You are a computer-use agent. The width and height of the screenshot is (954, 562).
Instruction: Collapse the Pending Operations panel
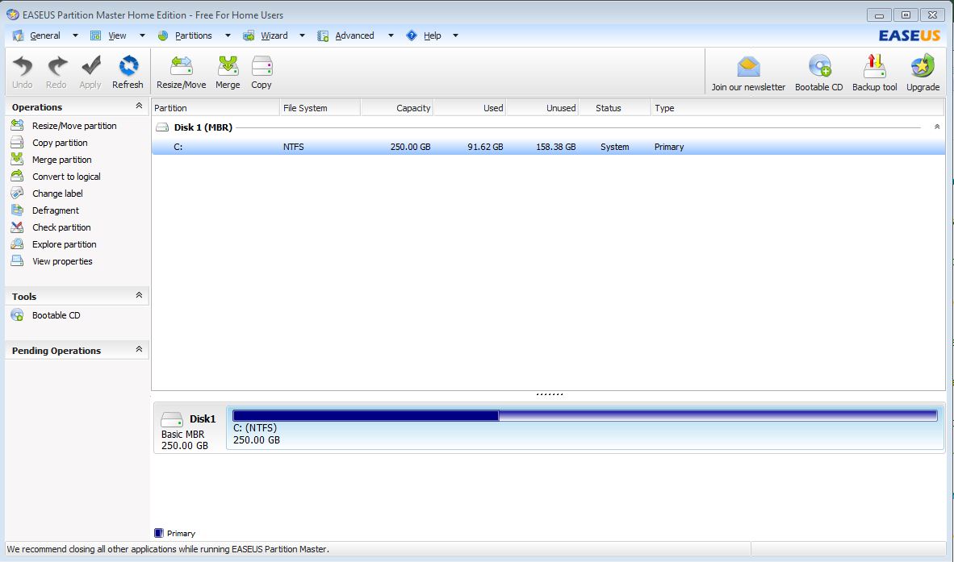(x=139, y=349)
